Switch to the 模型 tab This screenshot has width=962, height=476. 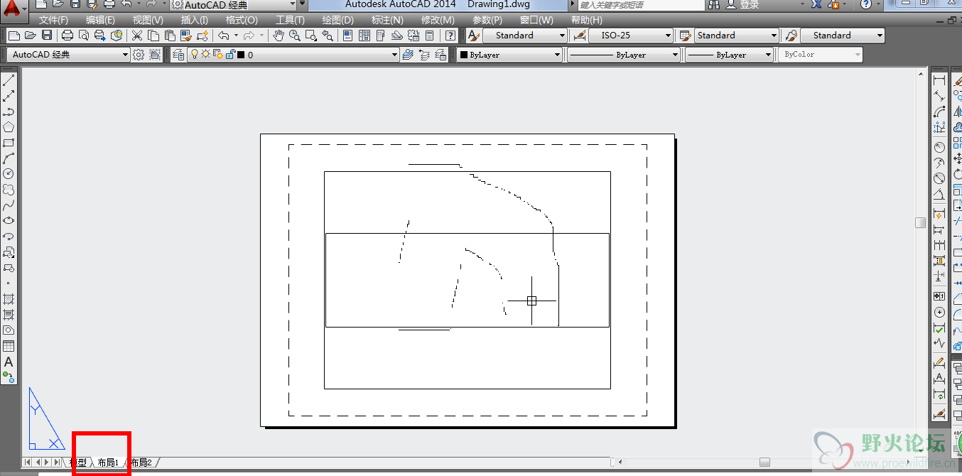pos(78,463)
